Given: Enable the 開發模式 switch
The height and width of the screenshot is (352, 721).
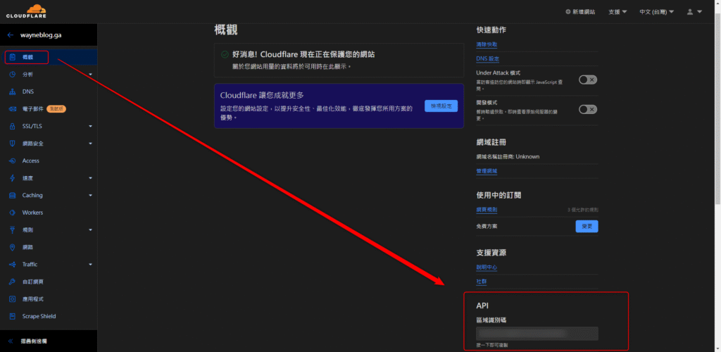Looking at the screenshot, I should pyautogui.click(x=588, y=109).
